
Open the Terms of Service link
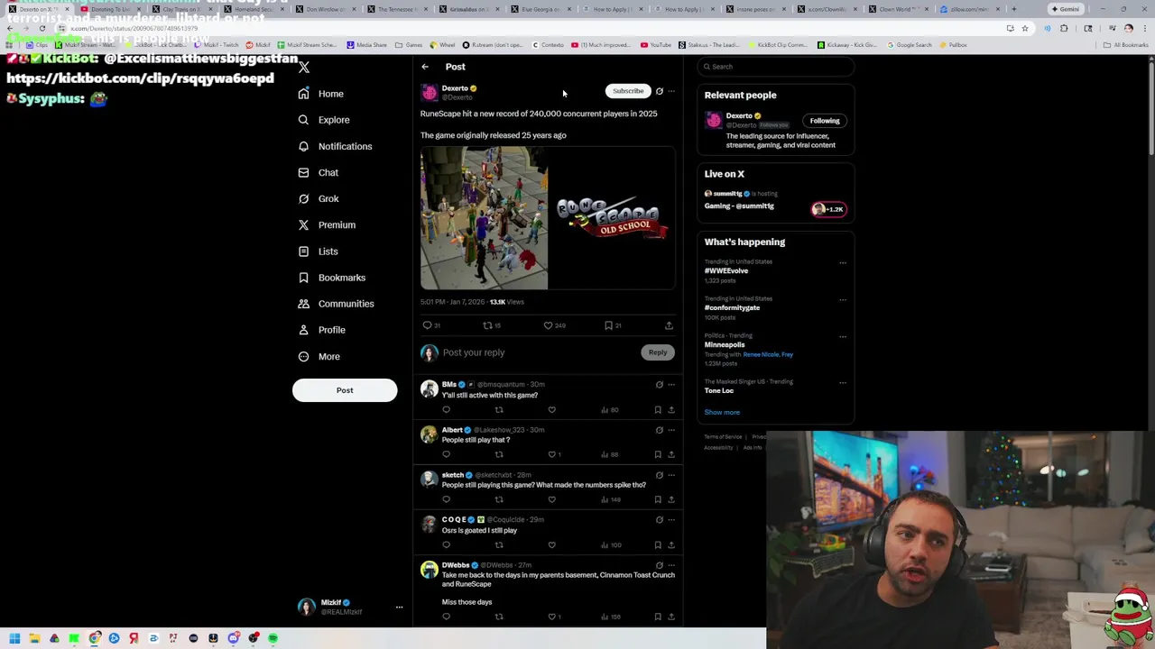tap(723, 436)
